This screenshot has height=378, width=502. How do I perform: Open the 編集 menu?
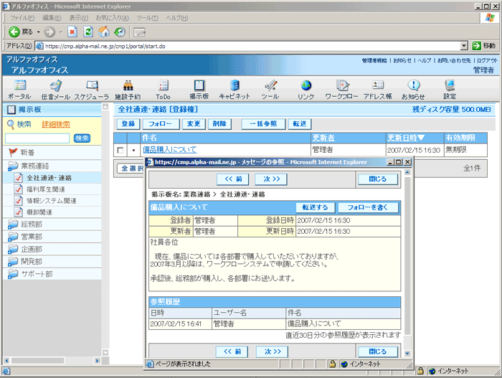(x=52, y=18)
